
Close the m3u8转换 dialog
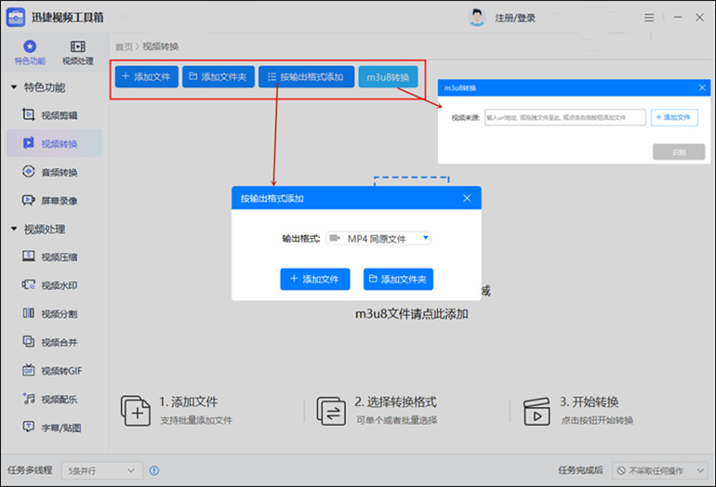pos(702,87)
